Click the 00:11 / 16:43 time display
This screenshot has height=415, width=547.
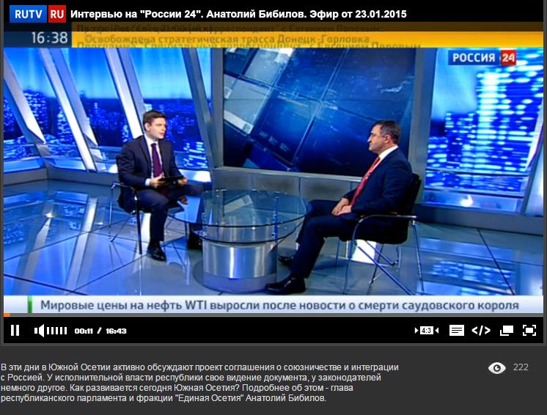pos(100,331)
